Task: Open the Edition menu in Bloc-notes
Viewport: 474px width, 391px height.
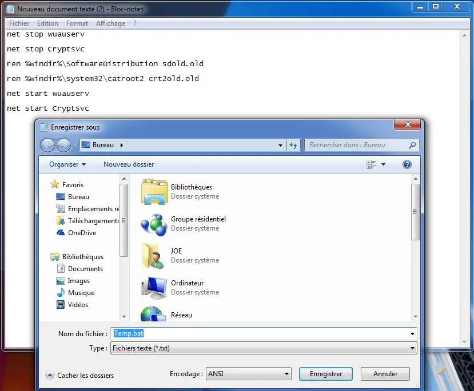Action: pyautogui.click(x=47, y=23)
